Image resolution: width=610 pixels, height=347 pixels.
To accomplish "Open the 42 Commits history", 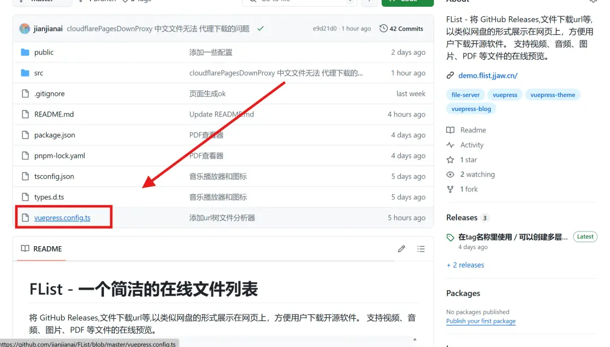I will click(401, 29).
